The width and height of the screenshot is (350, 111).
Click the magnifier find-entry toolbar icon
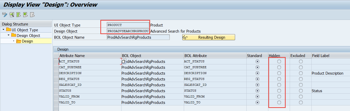[x=12, y=15]
